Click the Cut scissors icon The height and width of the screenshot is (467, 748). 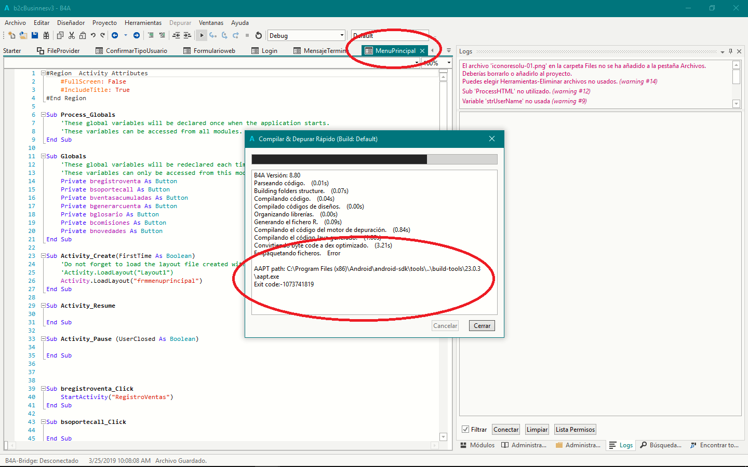(x=72, y=35)
